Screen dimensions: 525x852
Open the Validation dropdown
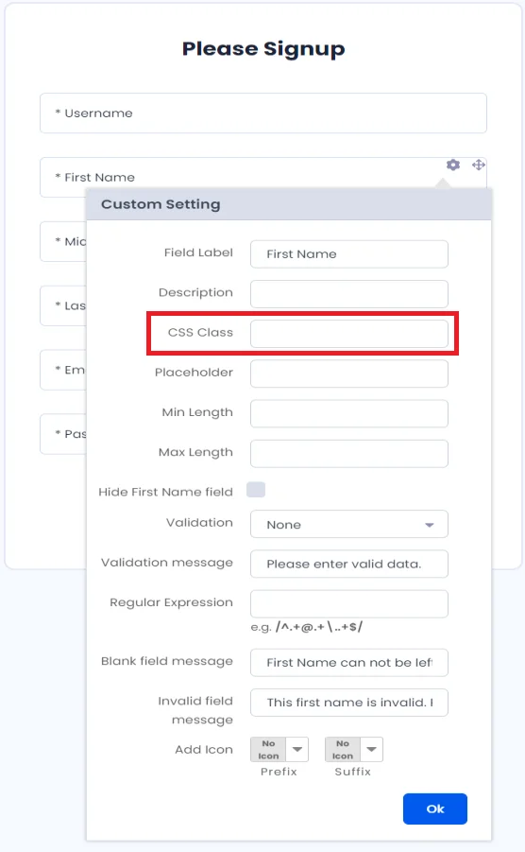tap(349, 525)
